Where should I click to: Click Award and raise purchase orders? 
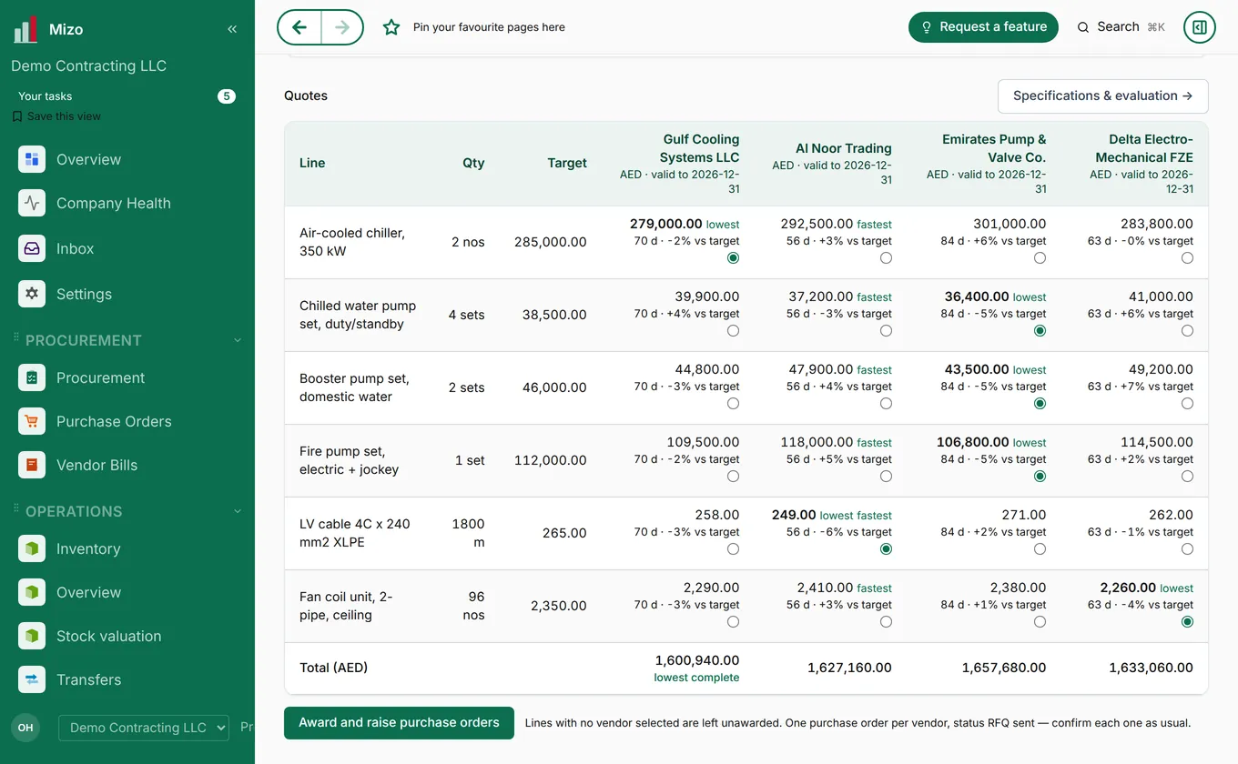pos(399,723)
